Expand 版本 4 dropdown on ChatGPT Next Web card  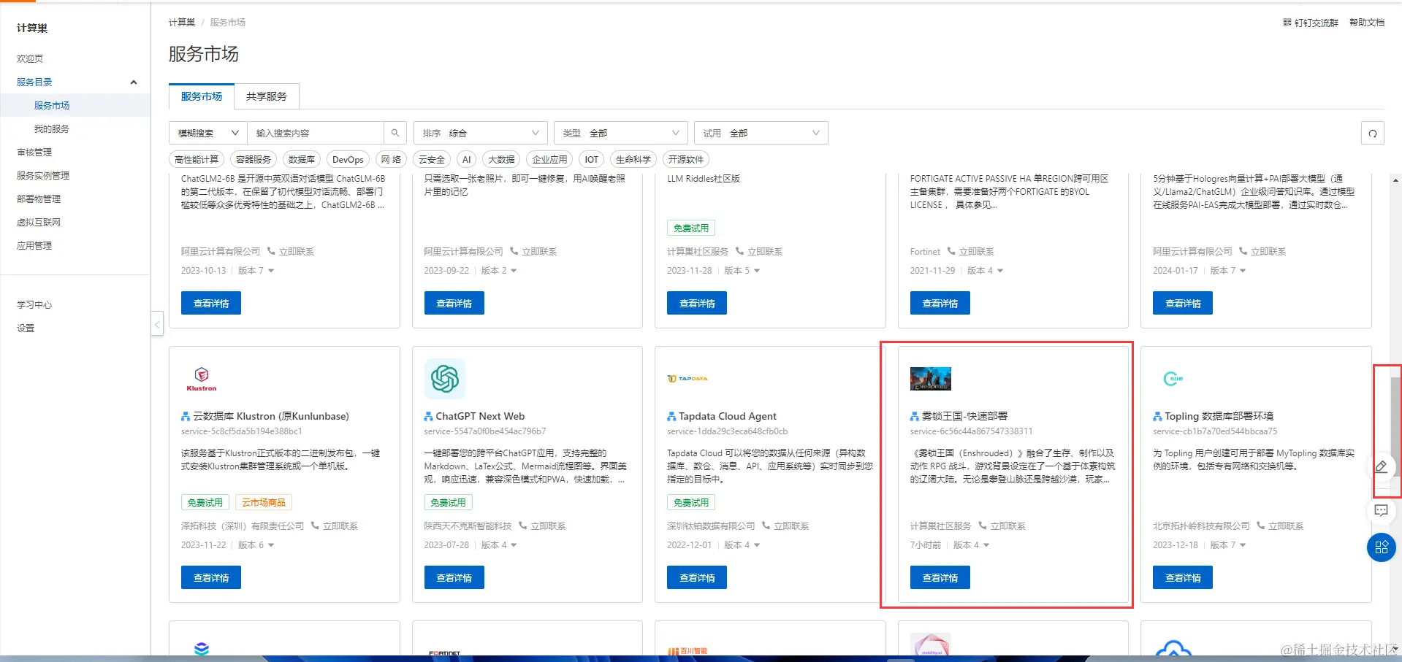point(499,545)
